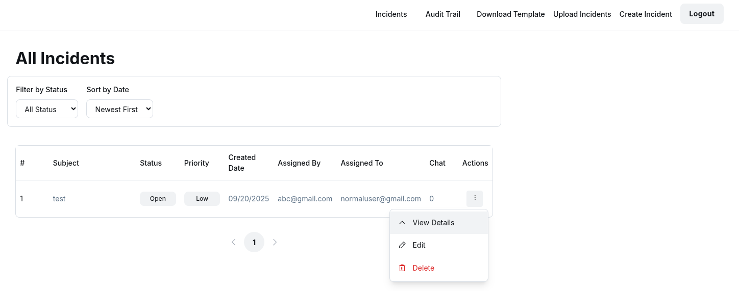The width and height of the screenshot is (739, 291).
Task: Click the chevron icon beside View Details
Action: click(x=402, y=223)
